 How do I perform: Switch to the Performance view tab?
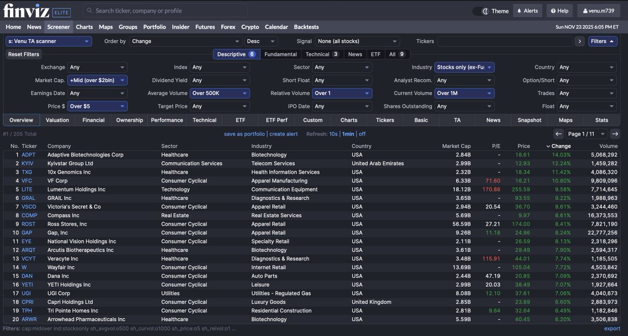(167, 120)
